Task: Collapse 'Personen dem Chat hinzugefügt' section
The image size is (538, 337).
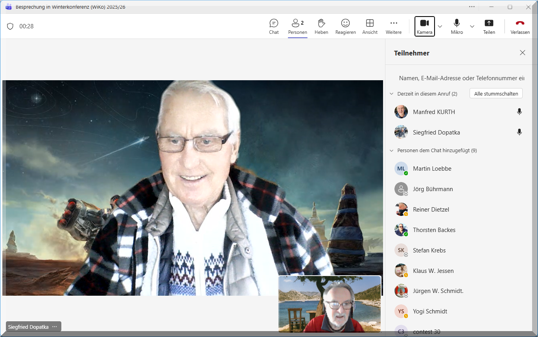Action: pyautogui.click(x=391, y=151)
